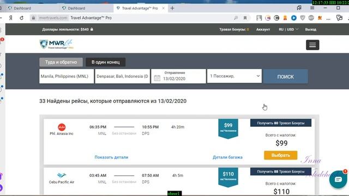Close the Travel Advantage Pro tab
The width and height of the screenshot is (349, 196).
tap(164, 8)
